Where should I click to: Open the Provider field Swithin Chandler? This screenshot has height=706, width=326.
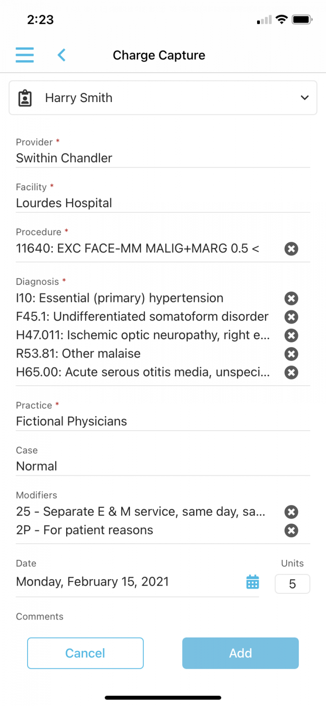[163, 158]
